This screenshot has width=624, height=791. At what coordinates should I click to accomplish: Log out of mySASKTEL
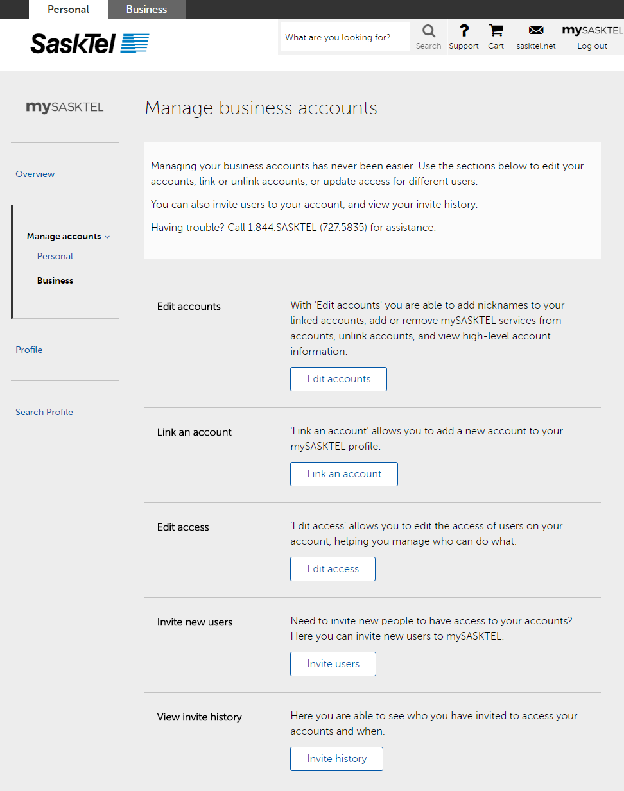tap(591, 46)
